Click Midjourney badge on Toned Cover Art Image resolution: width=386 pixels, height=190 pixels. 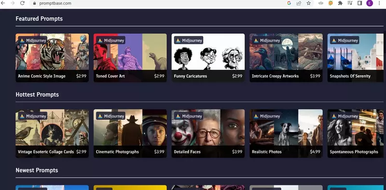[111, 40]
